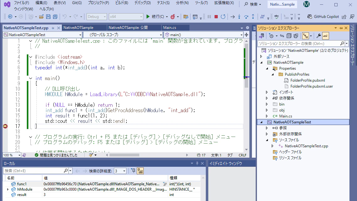The image size is (357, 201).
Task: Open Properties wrench in Solution Explorer
Action: [319, 36]
